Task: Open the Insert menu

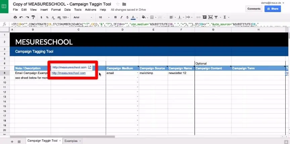Action: point(44,10)
